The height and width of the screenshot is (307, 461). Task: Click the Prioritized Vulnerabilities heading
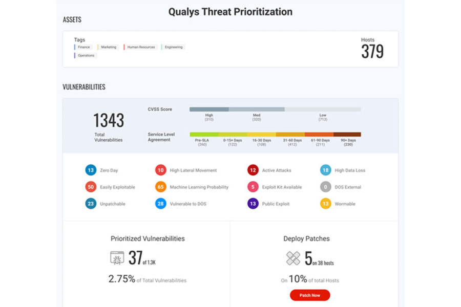tap(148, 238)
